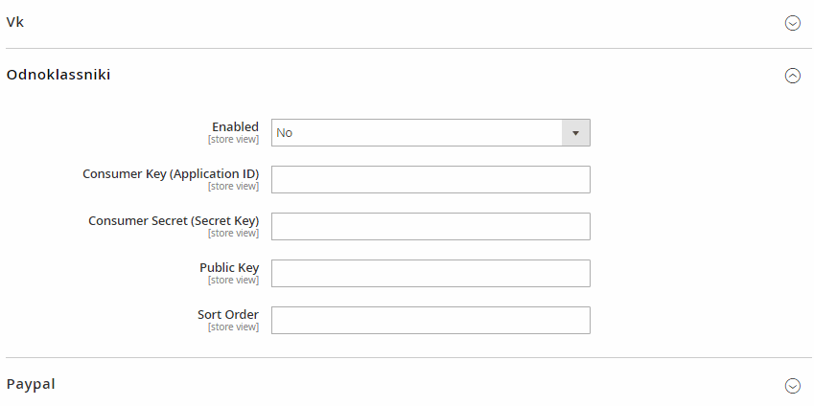Click the Paypal section heading

coord(31,384)
